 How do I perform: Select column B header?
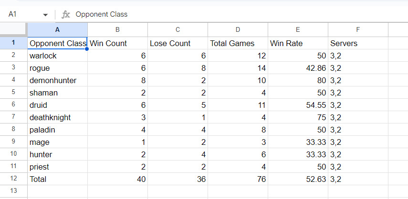pyautogui.click(x=117, y=30)
